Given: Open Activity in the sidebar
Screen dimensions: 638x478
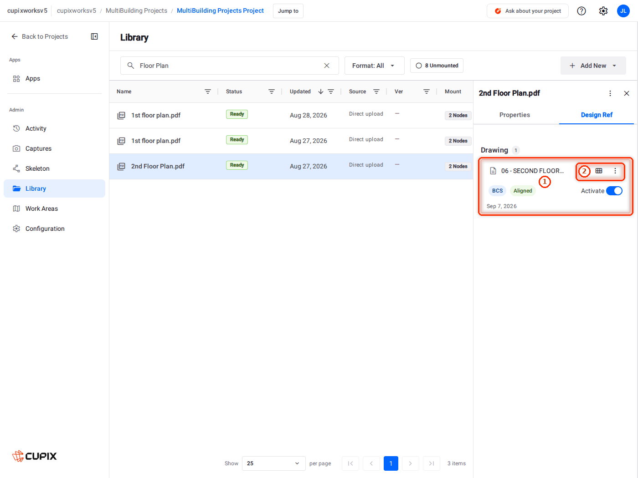Looking at the screenshot, I should click(54, 128).
